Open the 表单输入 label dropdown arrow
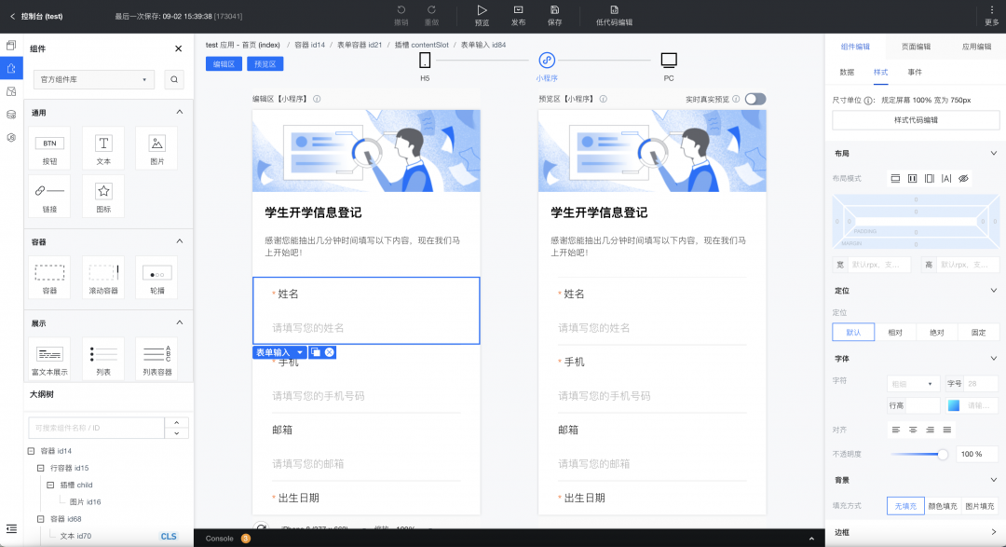Viewport: 1006px width, 547px height. (x=300, y=352)
